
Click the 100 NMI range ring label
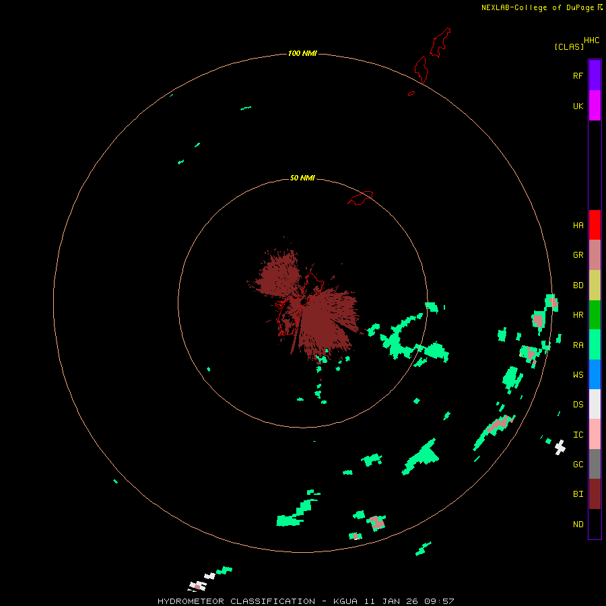coord(302,53)
